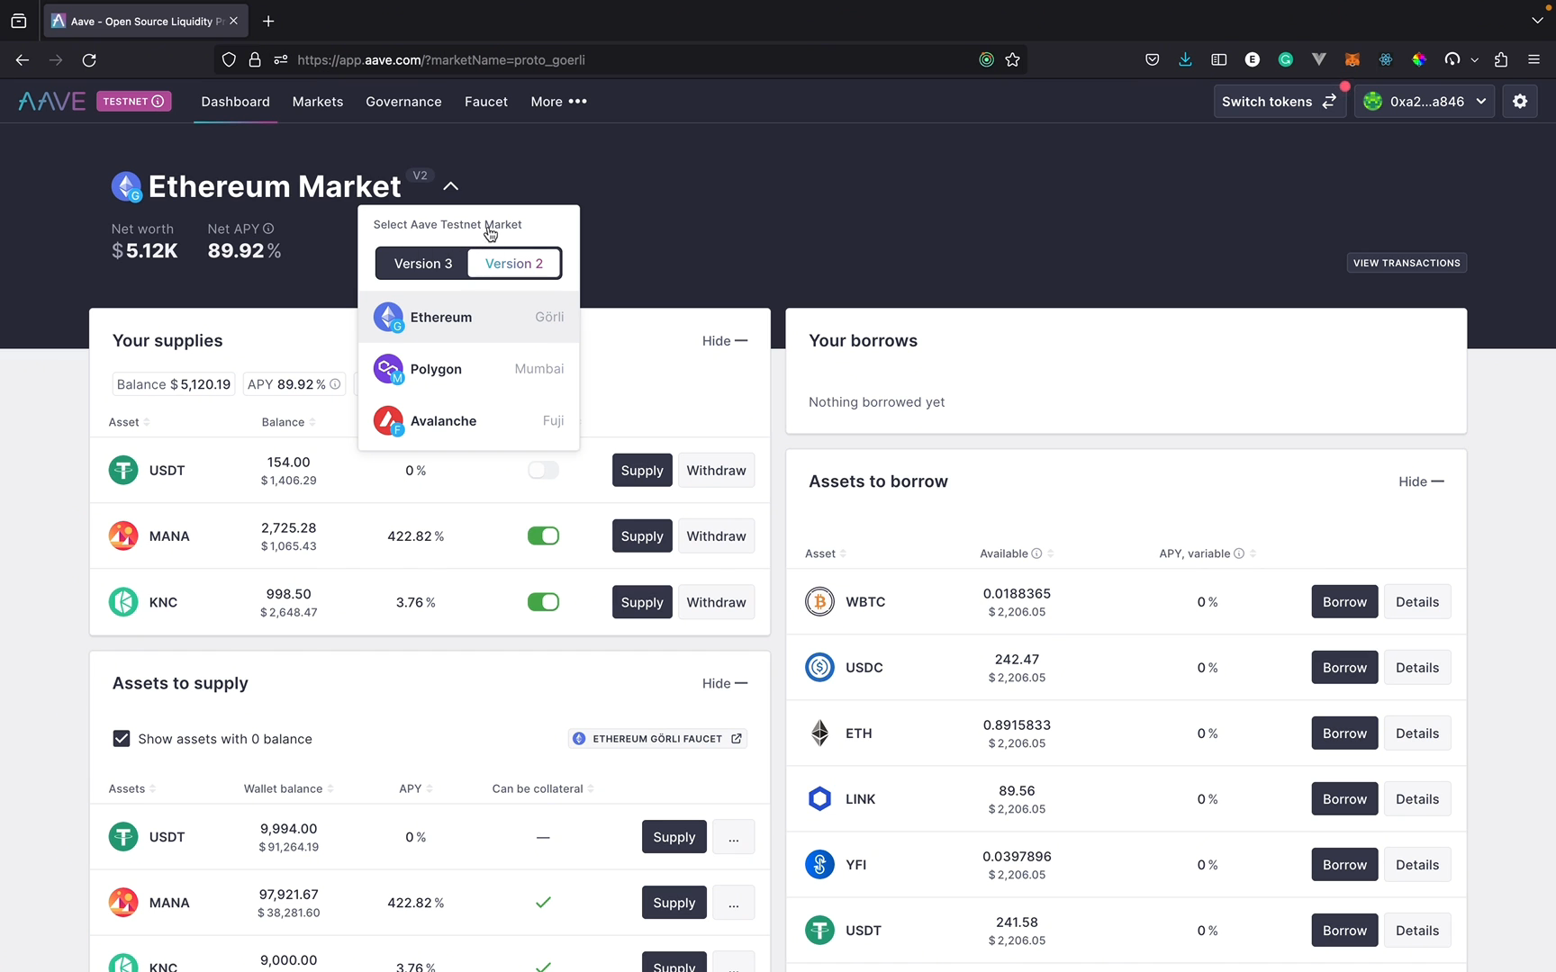The width and height of the screenshot is (1556, 972).
Task: Borrow WBTC
Action: point(1344,601)
